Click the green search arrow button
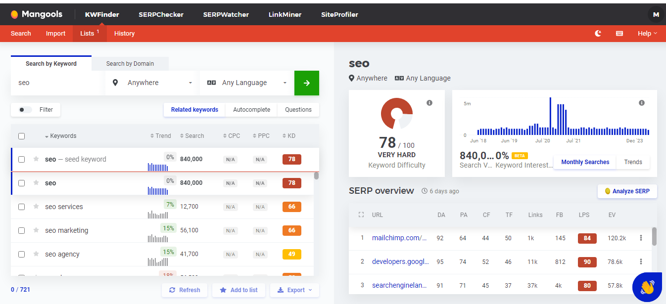This screenshot has height=304, width=666. pyautogui.click(x=306, y=83)
